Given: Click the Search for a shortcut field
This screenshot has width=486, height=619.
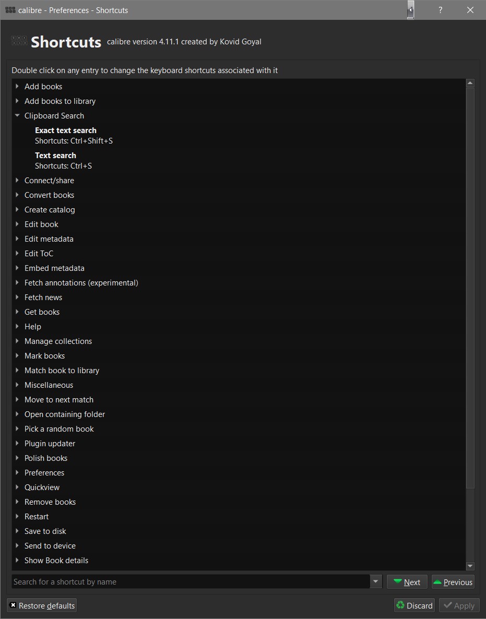Looking at the screenshot, I should tap(191, 581).
